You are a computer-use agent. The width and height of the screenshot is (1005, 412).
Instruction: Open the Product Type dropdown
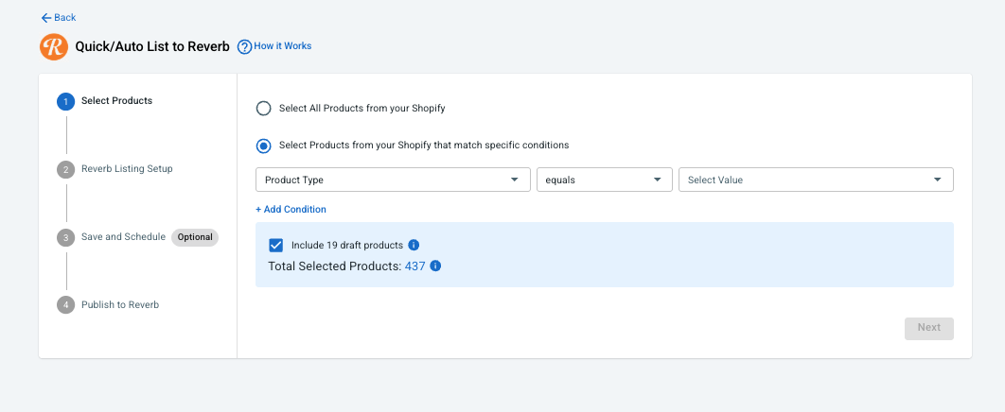[x=393, y=180]
